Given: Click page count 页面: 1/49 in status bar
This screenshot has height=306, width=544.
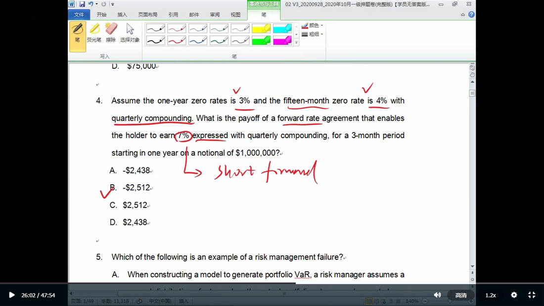Looking at the screenshot, I should click(x=83, y=301).
